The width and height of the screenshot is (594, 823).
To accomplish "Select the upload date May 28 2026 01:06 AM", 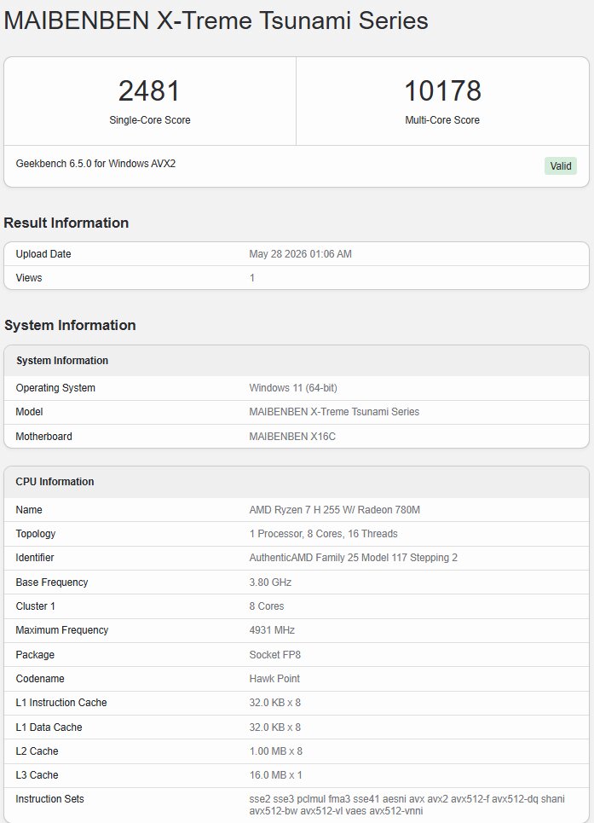I will click(300, 253).
